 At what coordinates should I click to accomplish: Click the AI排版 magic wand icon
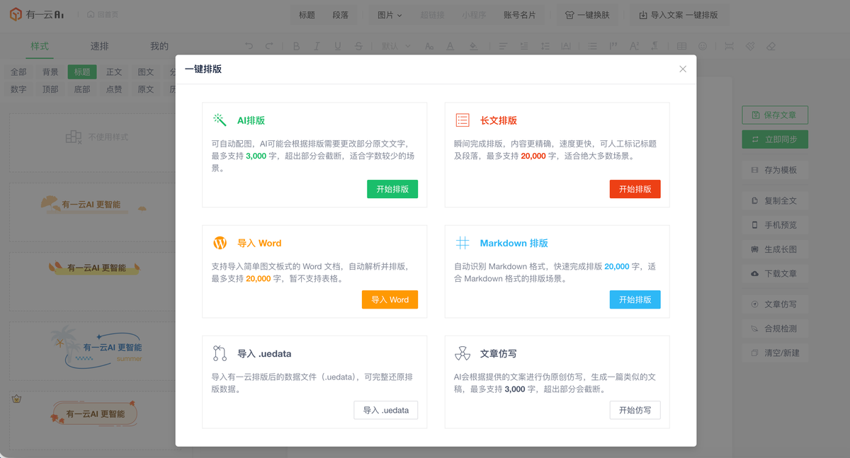[220, 120]
